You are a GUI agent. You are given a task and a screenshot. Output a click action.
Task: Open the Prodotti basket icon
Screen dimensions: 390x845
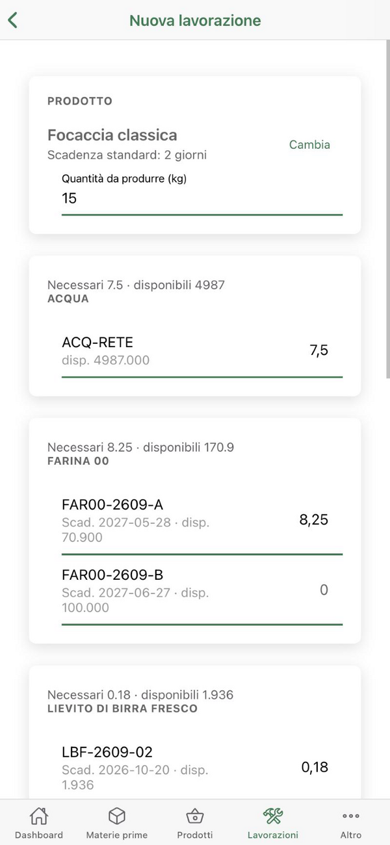click(195, 816)
